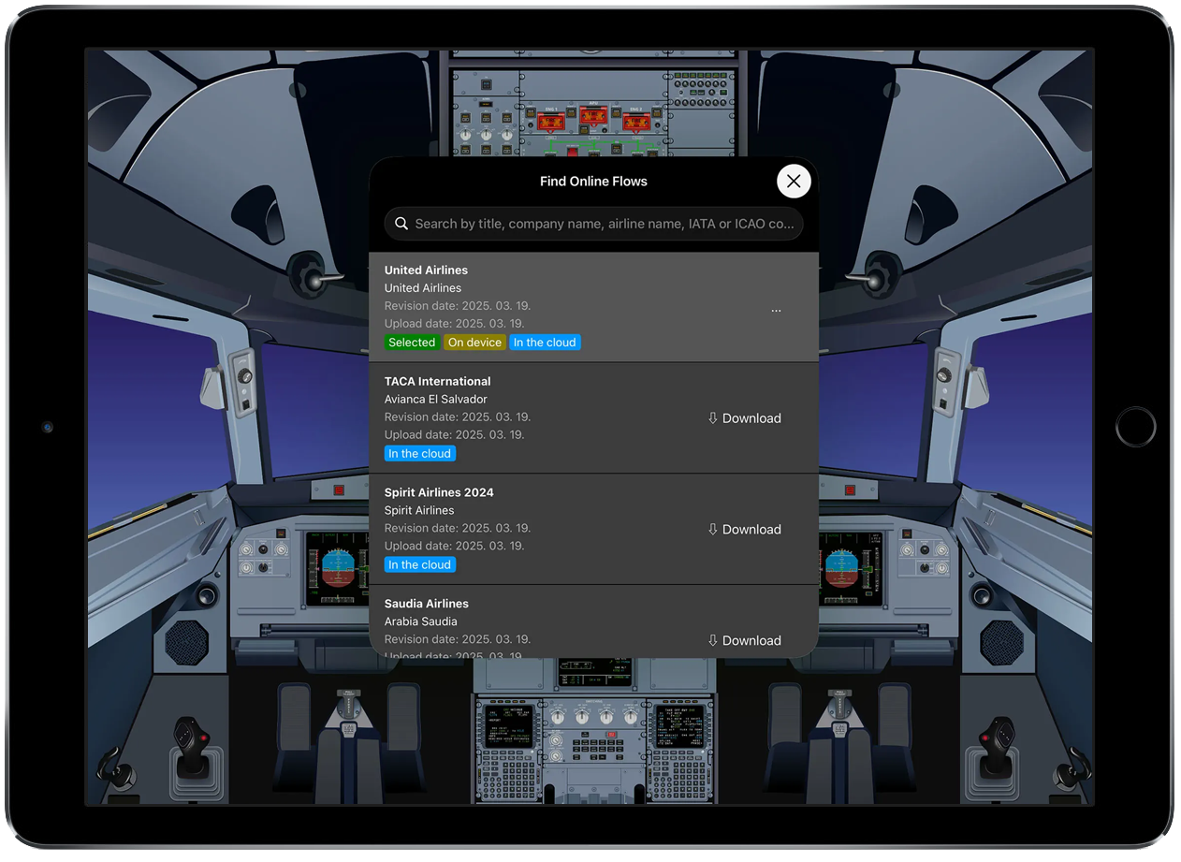Tap the right cockpit speaker grille
The height and width of the screenshot is (862, 1181).
(1002, 644)
